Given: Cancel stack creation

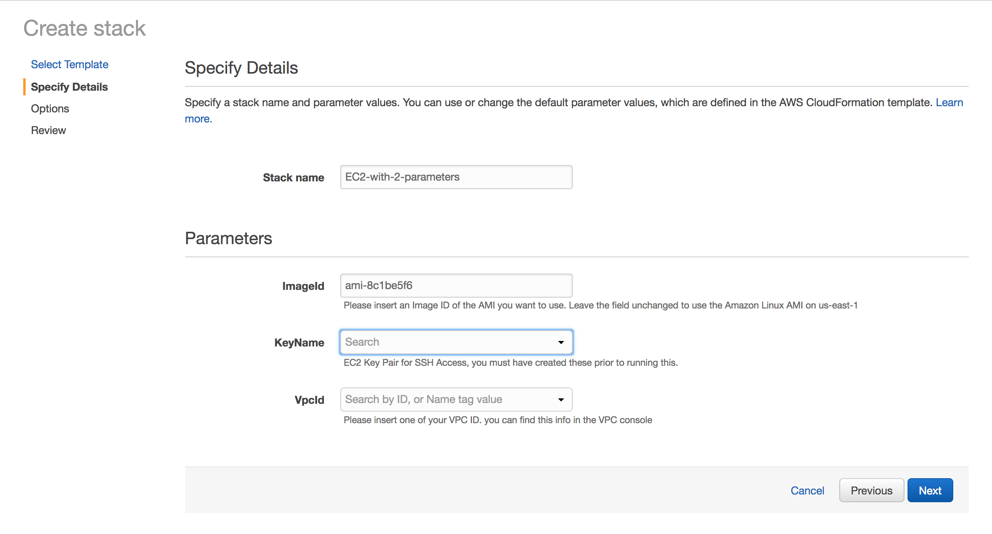Looking at the screenshot, I should 807,491.
